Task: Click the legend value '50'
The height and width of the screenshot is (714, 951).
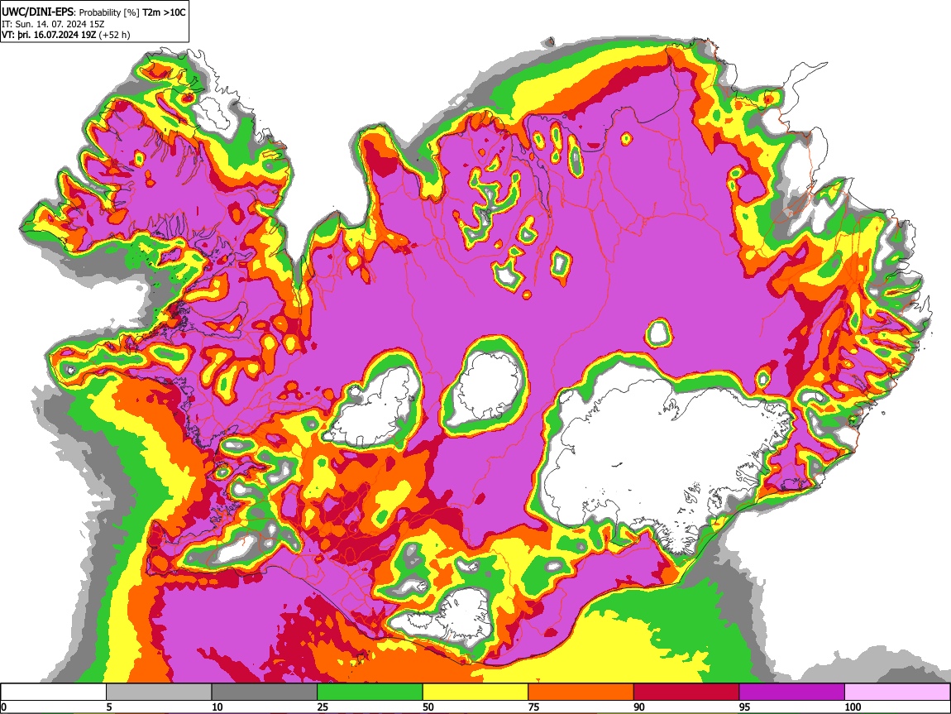Action: pos(428,707)
